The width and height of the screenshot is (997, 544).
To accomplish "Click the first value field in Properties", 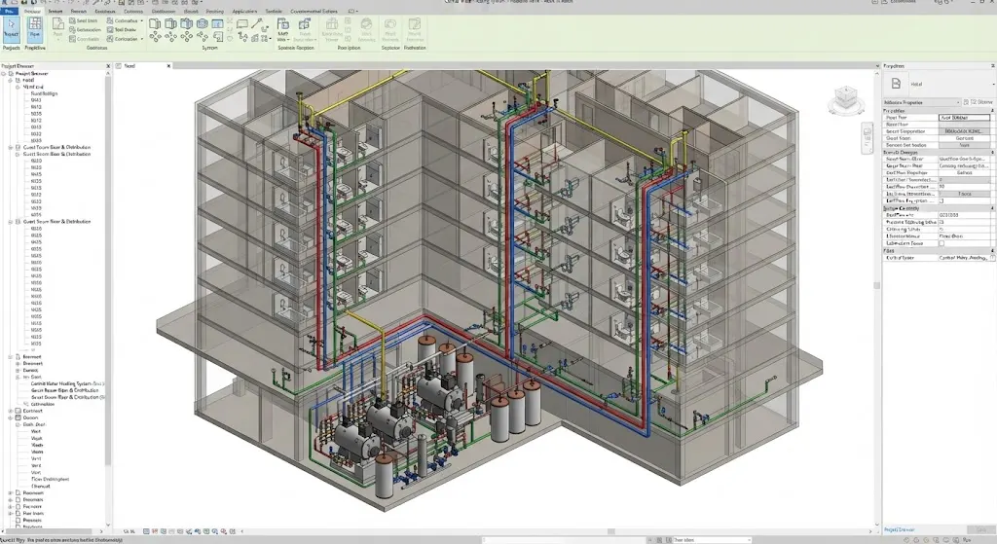I will pyautogui.click(x=965, y=118).
